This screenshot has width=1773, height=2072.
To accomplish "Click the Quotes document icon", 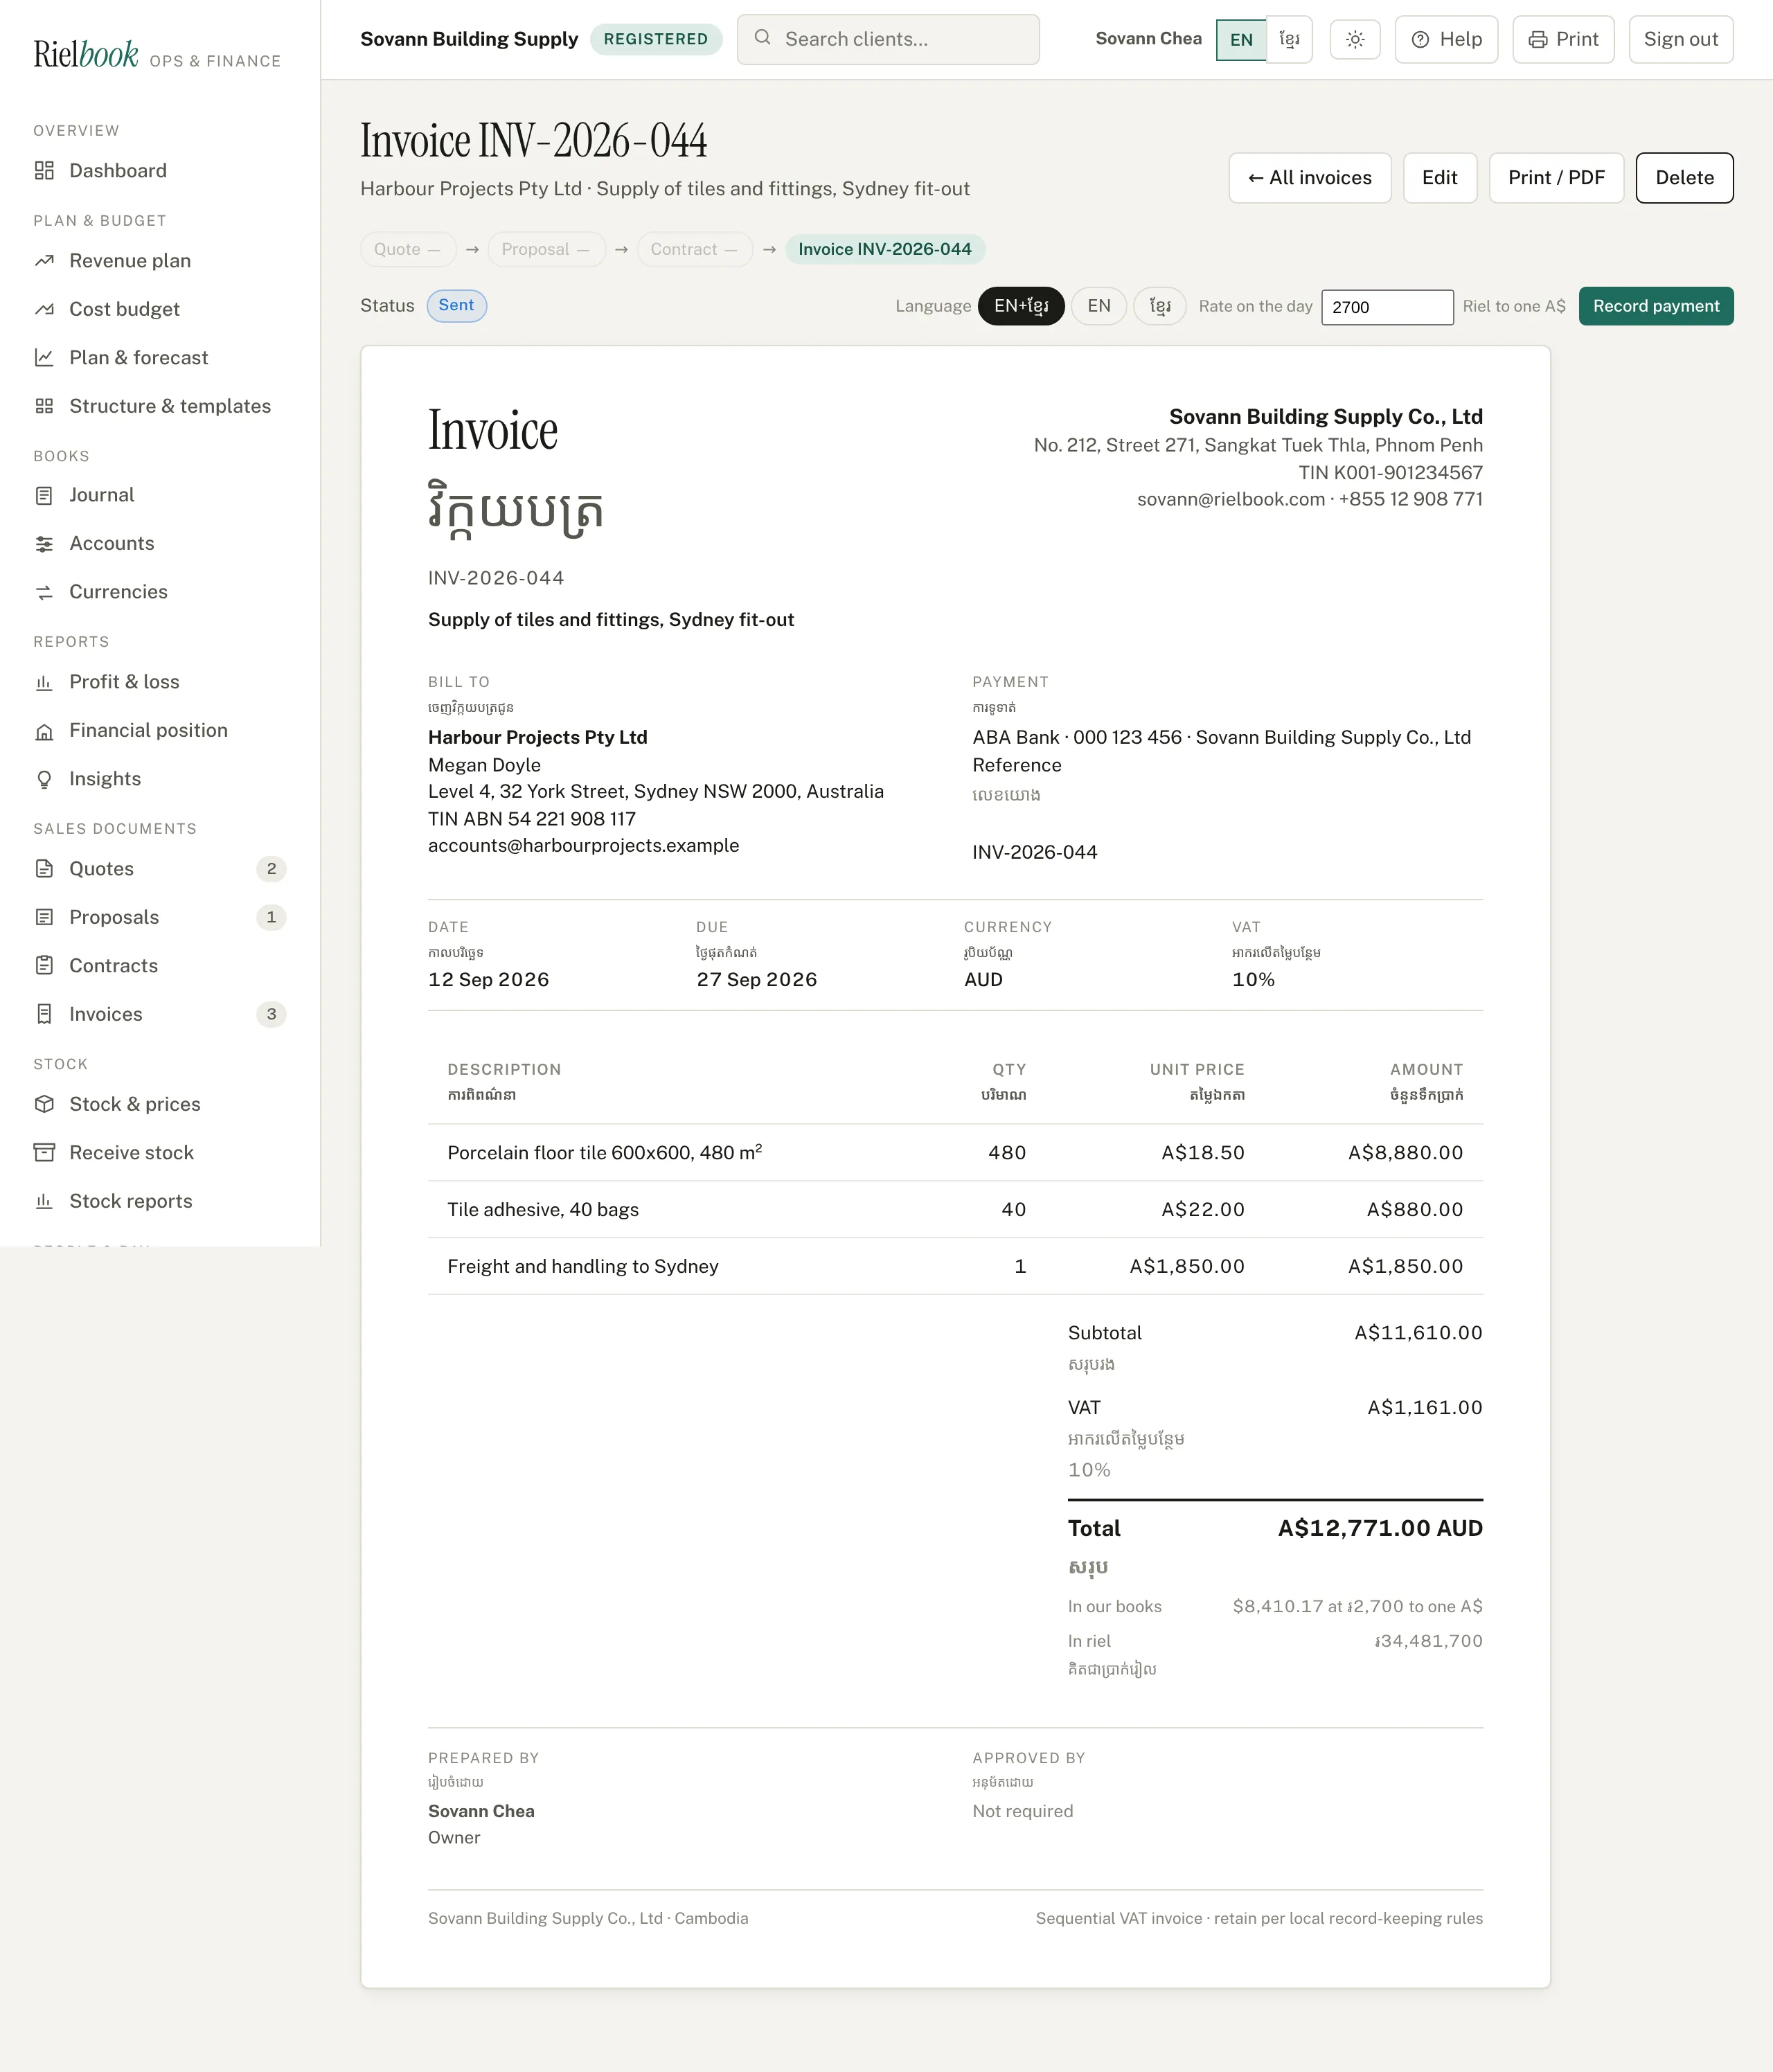I will tap(44, 869).
